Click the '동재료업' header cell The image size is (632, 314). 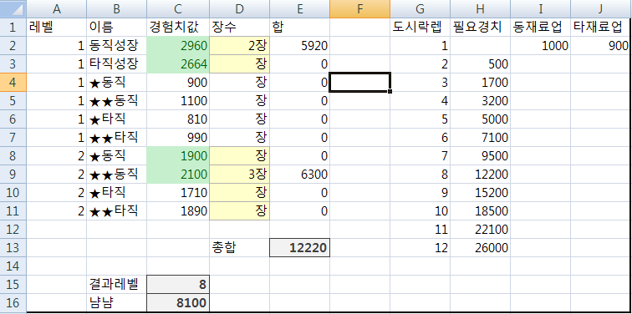pos(541,28)
